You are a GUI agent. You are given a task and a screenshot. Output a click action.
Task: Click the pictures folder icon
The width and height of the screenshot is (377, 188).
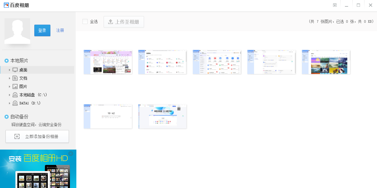point(15,86)
